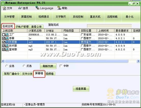Viewport: 141px width, 108px height.
Task: Click computer name cell mg1
Action: [30, 46]
